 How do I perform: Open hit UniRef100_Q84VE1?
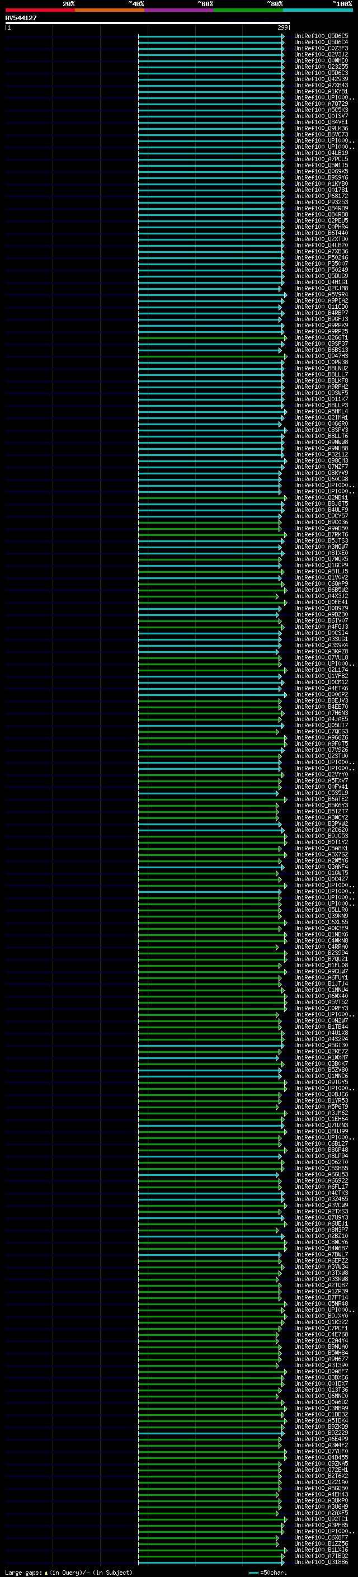pos(321,123)
